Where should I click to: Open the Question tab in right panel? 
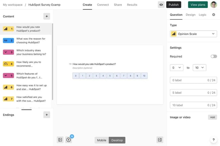coord(176,15)
